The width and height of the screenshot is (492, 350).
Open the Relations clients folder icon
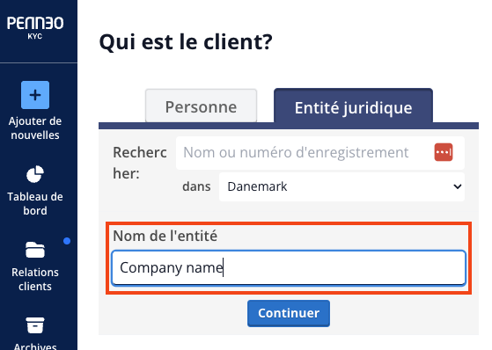point(35,250)
